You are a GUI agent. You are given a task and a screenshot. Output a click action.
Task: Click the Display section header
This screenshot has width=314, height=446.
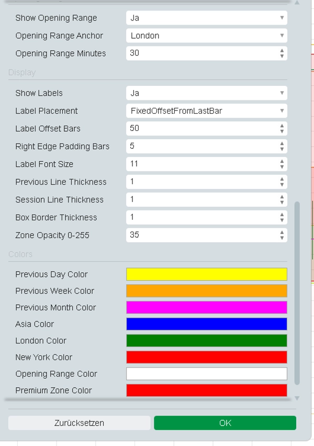22,73
